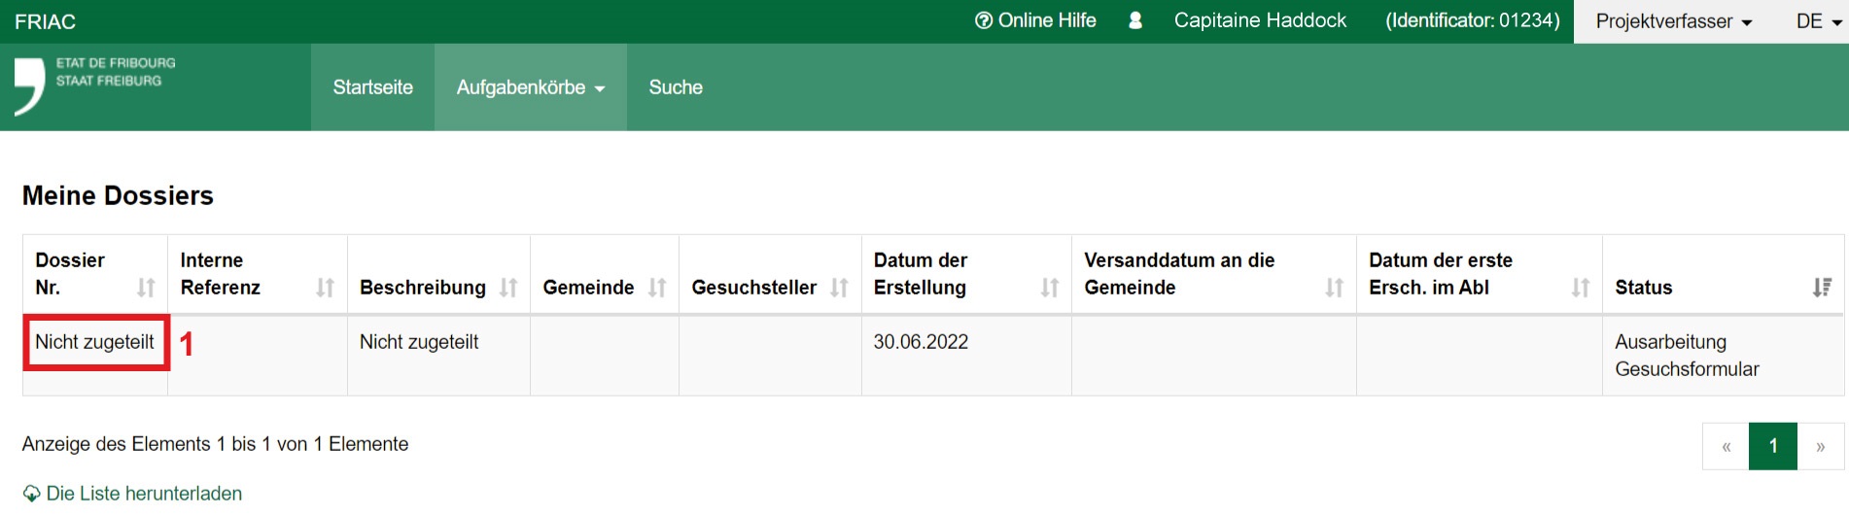Sort by Dossier Nr. column icon
1849x515 pixels.
[146, 288]
